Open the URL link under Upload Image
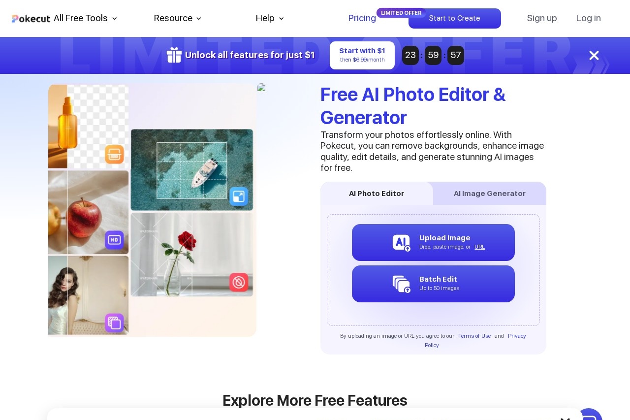The height and width of the screenshot is (420, 630). point(479,247)
